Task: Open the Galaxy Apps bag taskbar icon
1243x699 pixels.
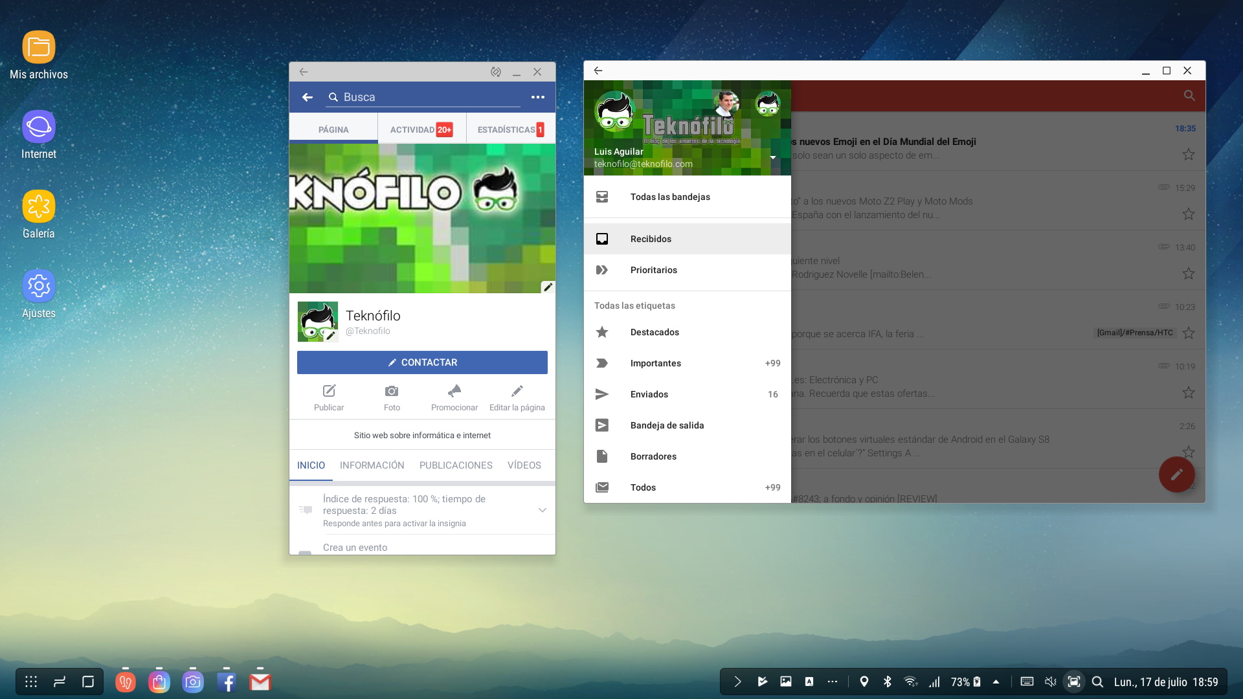Action: 159,682
